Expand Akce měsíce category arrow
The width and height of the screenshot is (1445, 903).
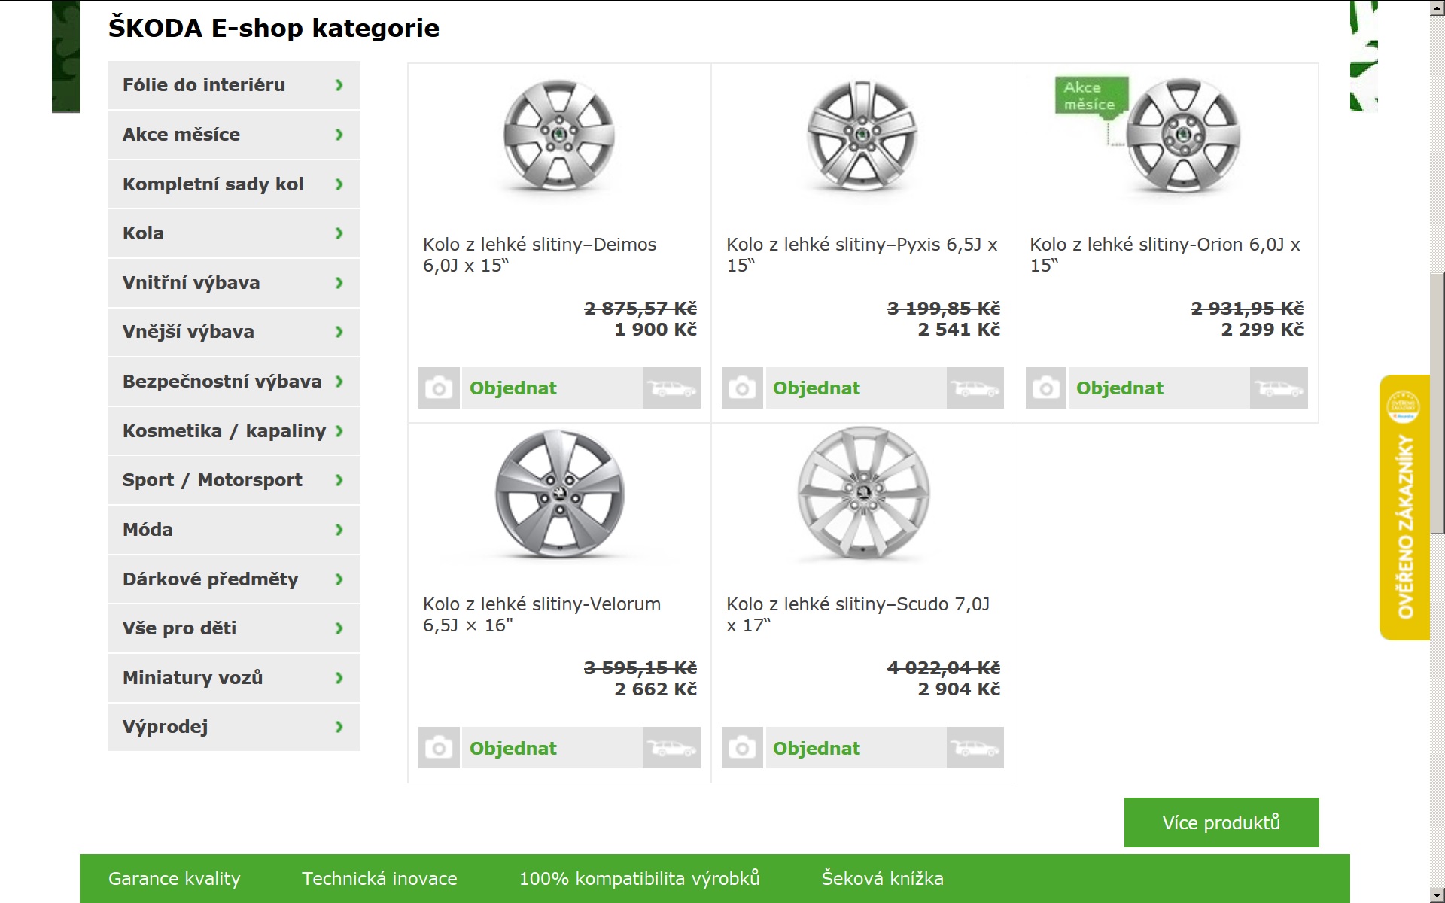339,135
